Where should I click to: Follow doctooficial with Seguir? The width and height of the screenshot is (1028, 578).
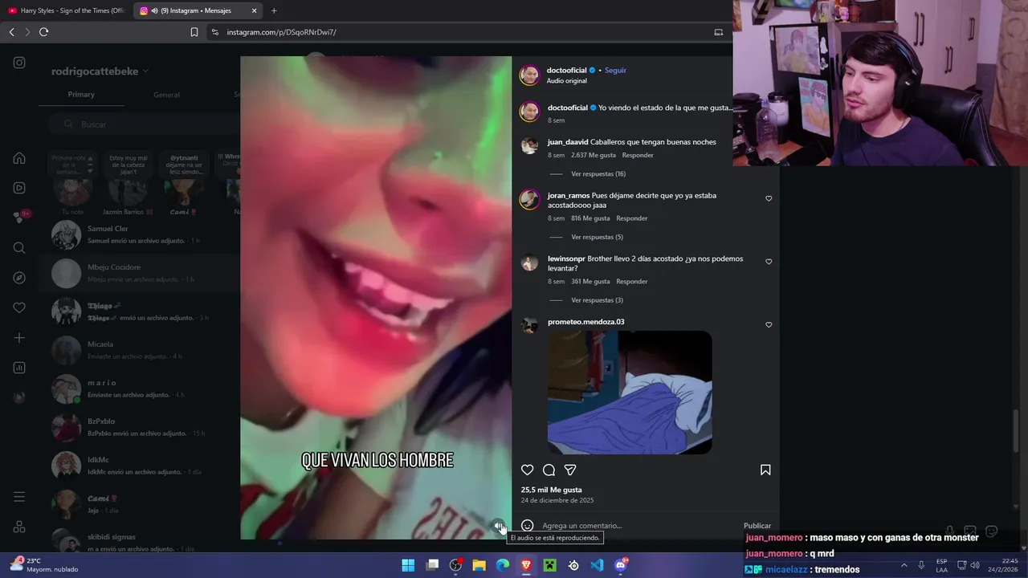click(615, 71)
